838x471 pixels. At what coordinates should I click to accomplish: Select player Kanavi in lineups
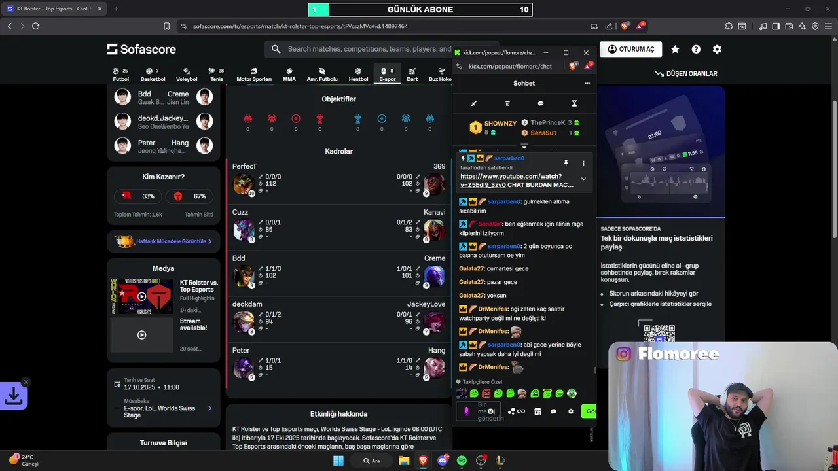tap(434, 212)
